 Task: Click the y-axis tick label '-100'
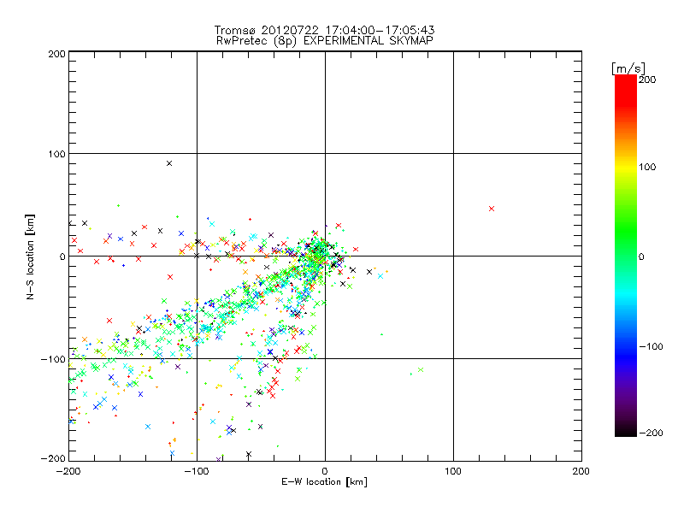coord(53,359)
